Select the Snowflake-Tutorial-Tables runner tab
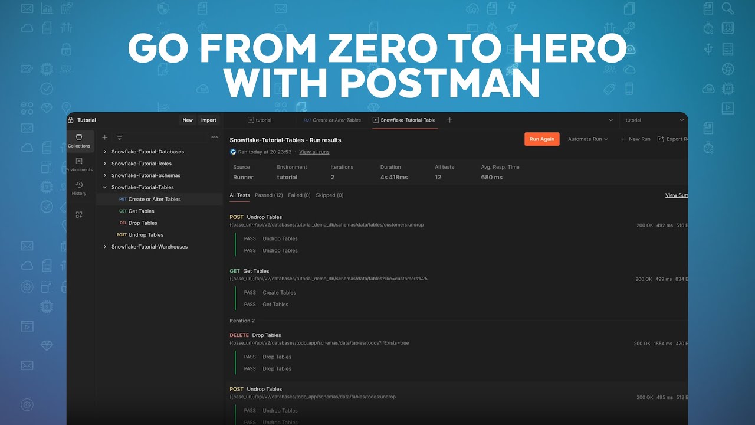Screen dimensions: 755x425 (404, 120)
